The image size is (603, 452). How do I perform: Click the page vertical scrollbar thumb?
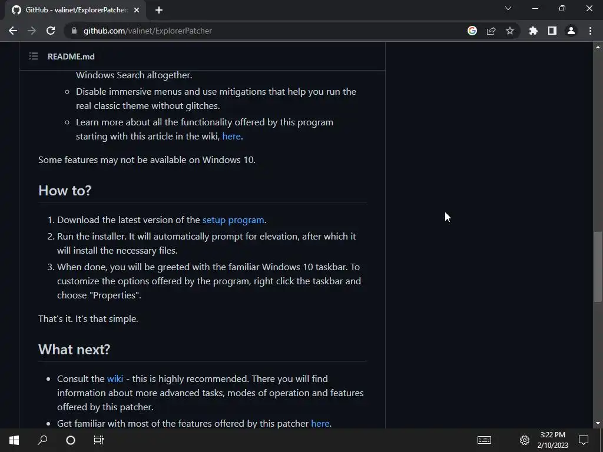(x=598, y=267)
